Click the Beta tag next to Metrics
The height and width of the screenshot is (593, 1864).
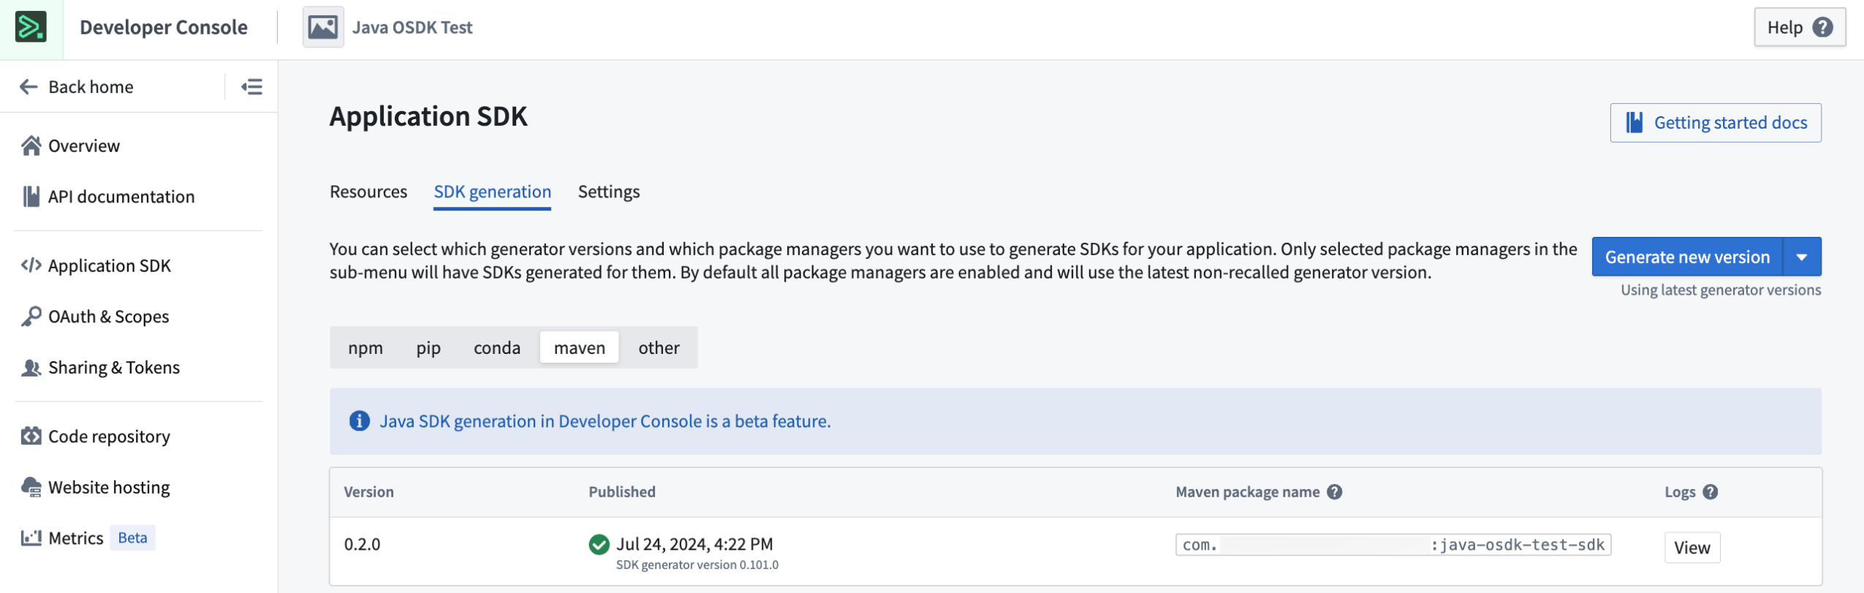pyautogui.click(x=132, y=537)
